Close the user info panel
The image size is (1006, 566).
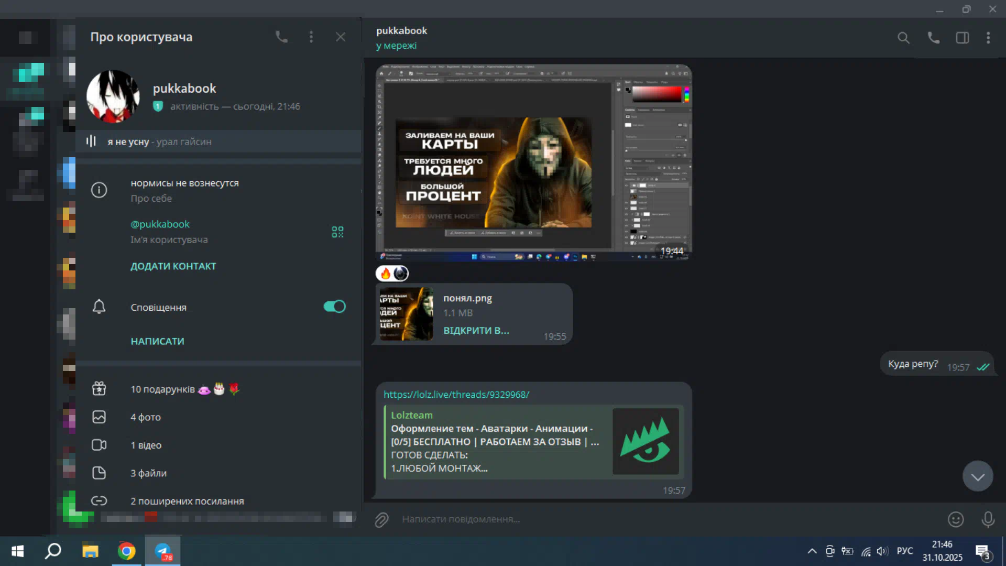pos(341,37)
